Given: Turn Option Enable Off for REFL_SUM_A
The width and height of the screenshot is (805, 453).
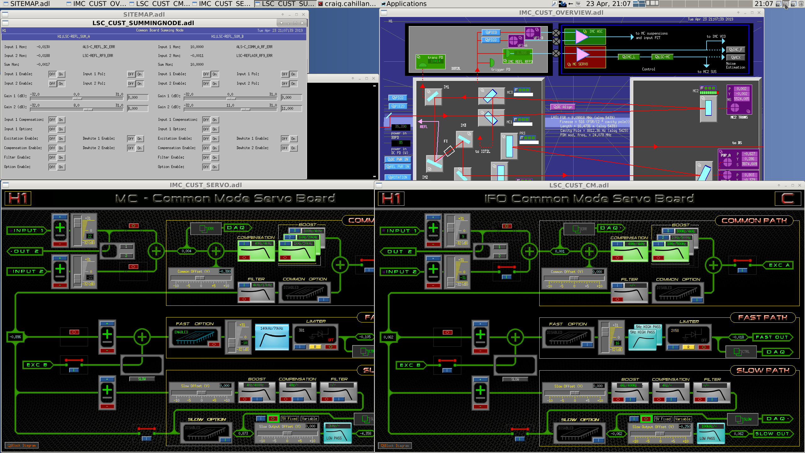Looking at the screenshot, I should 52,167.
